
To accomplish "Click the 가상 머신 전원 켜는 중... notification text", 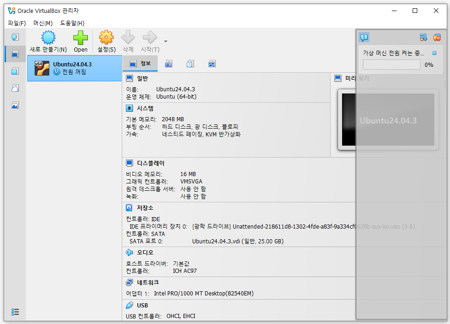I will [393, 53].
